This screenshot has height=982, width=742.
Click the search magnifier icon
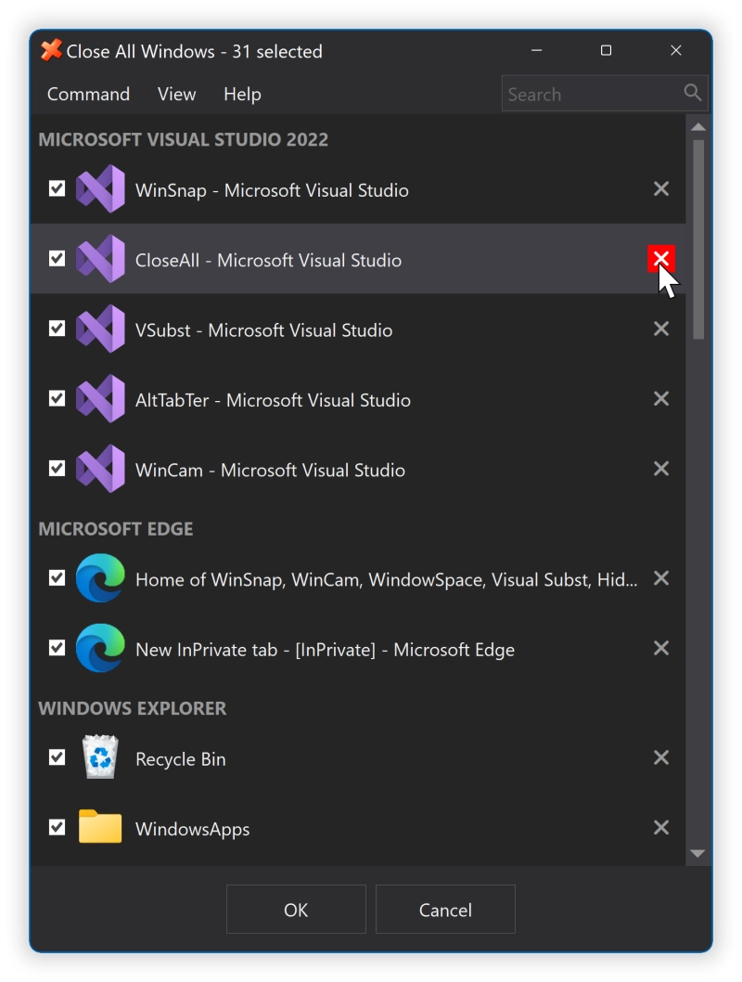(x=692, y=93)
